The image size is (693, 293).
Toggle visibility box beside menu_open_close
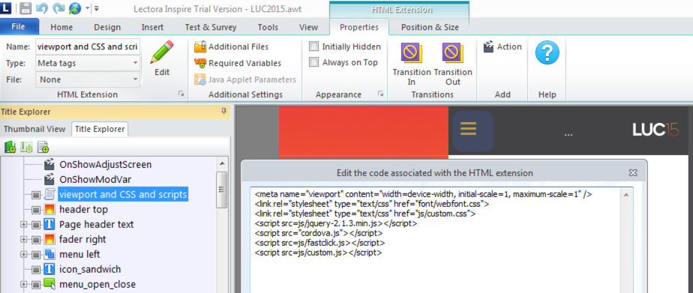[36, 285]
